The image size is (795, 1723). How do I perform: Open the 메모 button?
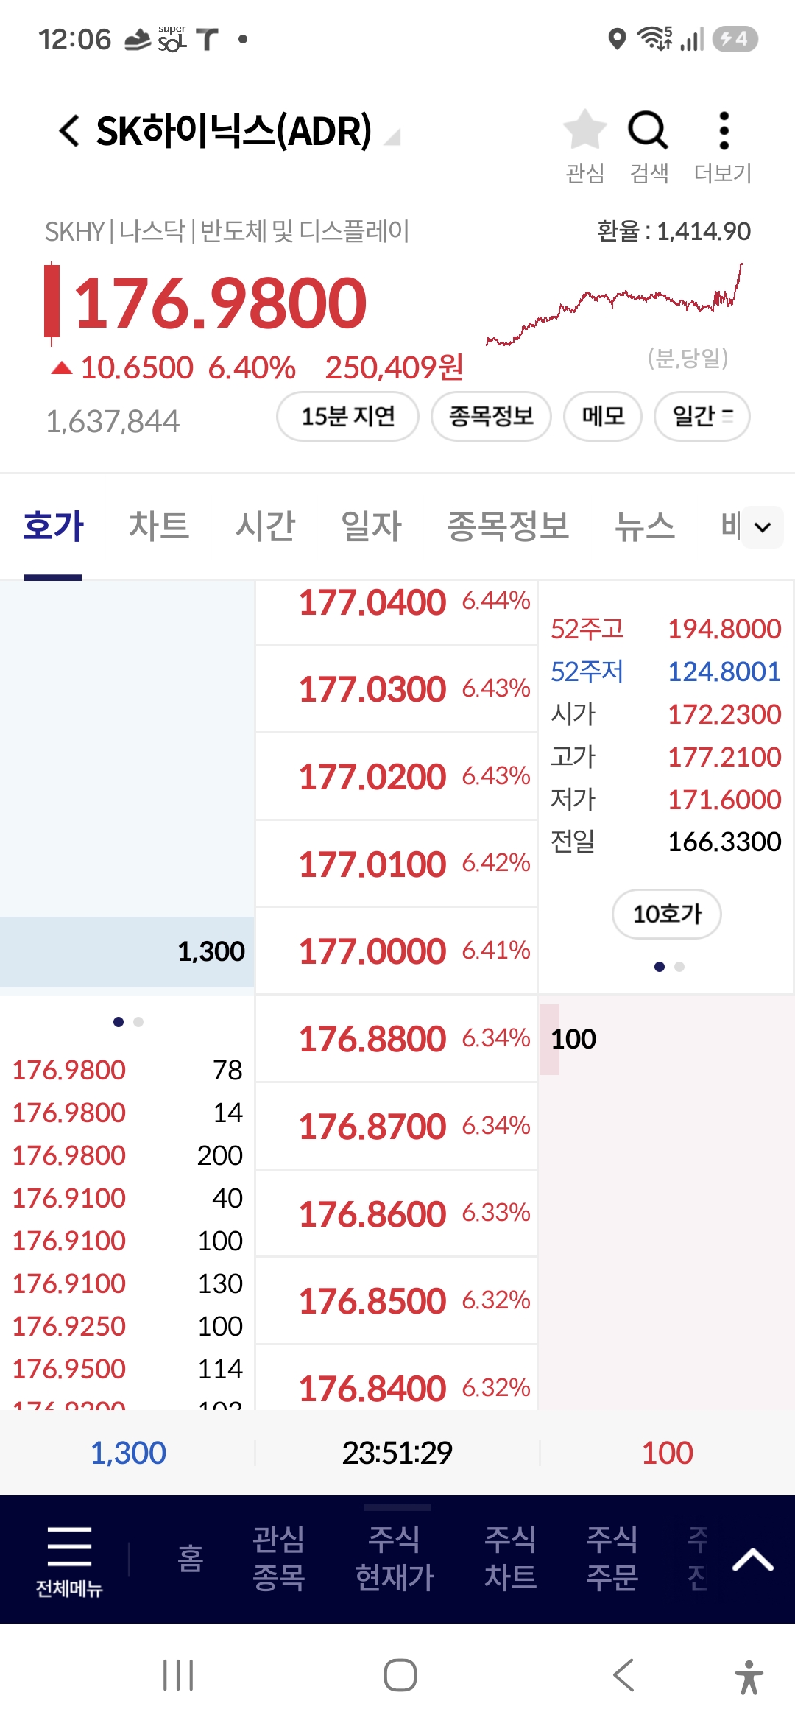click(x=603, y=417)
